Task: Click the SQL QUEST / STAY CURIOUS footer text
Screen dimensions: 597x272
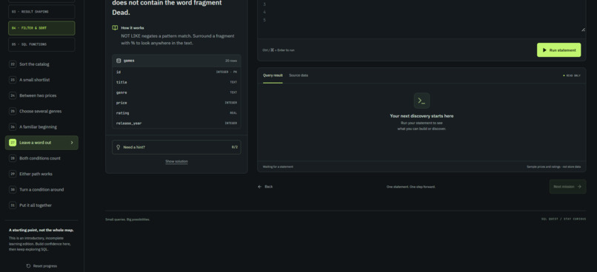Action: pos(564,220)
